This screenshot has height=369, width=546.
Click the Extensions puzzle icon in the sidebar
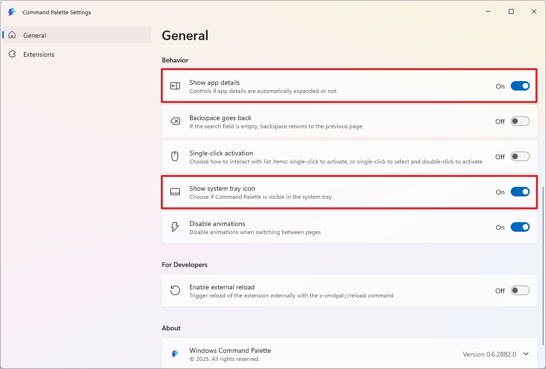click(x=12, y=54)
